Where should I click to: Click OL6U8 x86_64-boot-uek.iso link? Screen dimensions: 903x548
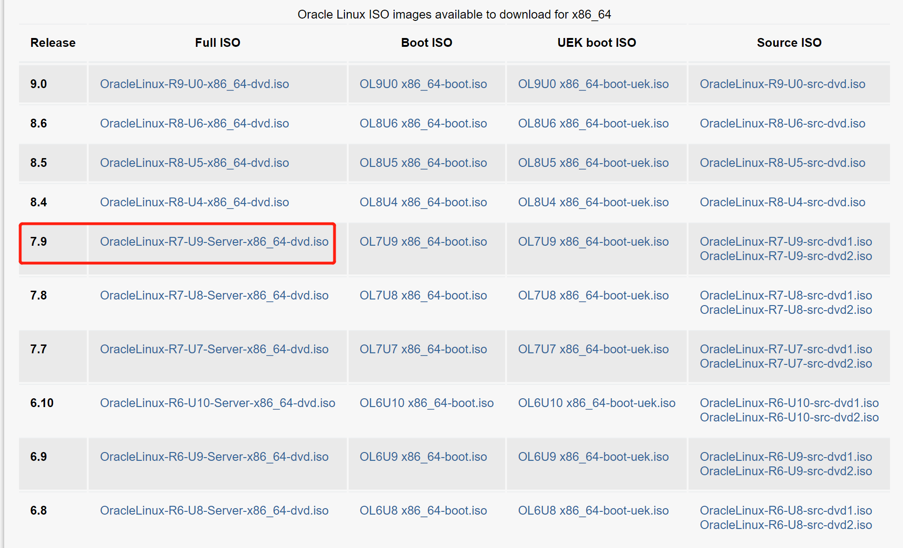[x=593, y=510]
